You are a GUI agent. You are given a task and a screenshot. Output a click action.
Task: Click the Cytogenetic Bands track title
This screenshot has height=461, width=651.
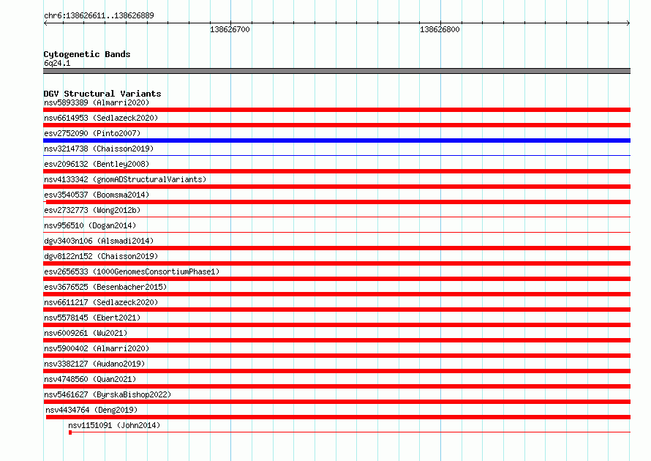[x=87, y=54]
